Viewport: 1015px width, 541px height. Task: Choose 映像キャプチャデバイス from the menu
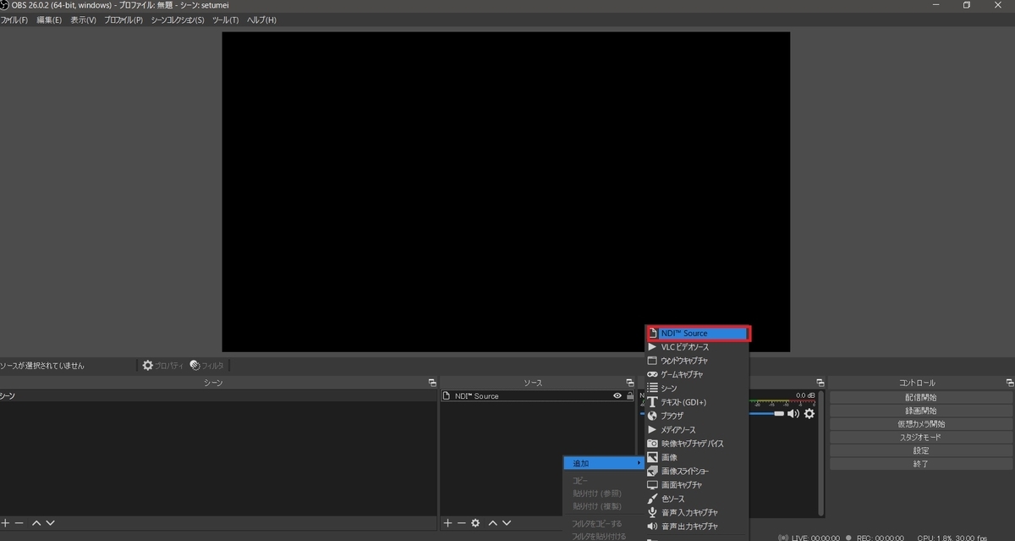tap(696, 444)
